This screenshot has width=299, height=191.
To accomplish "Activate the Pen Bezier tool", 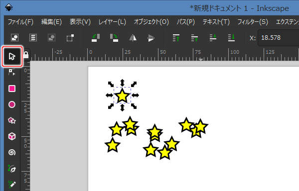I will pos(12,169).
